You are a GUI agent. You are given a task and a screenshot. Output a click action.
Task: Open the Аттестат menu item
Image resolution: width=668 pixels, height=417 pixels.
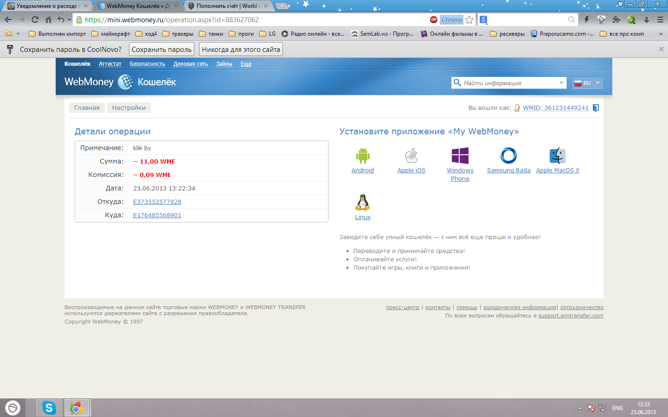110,64
